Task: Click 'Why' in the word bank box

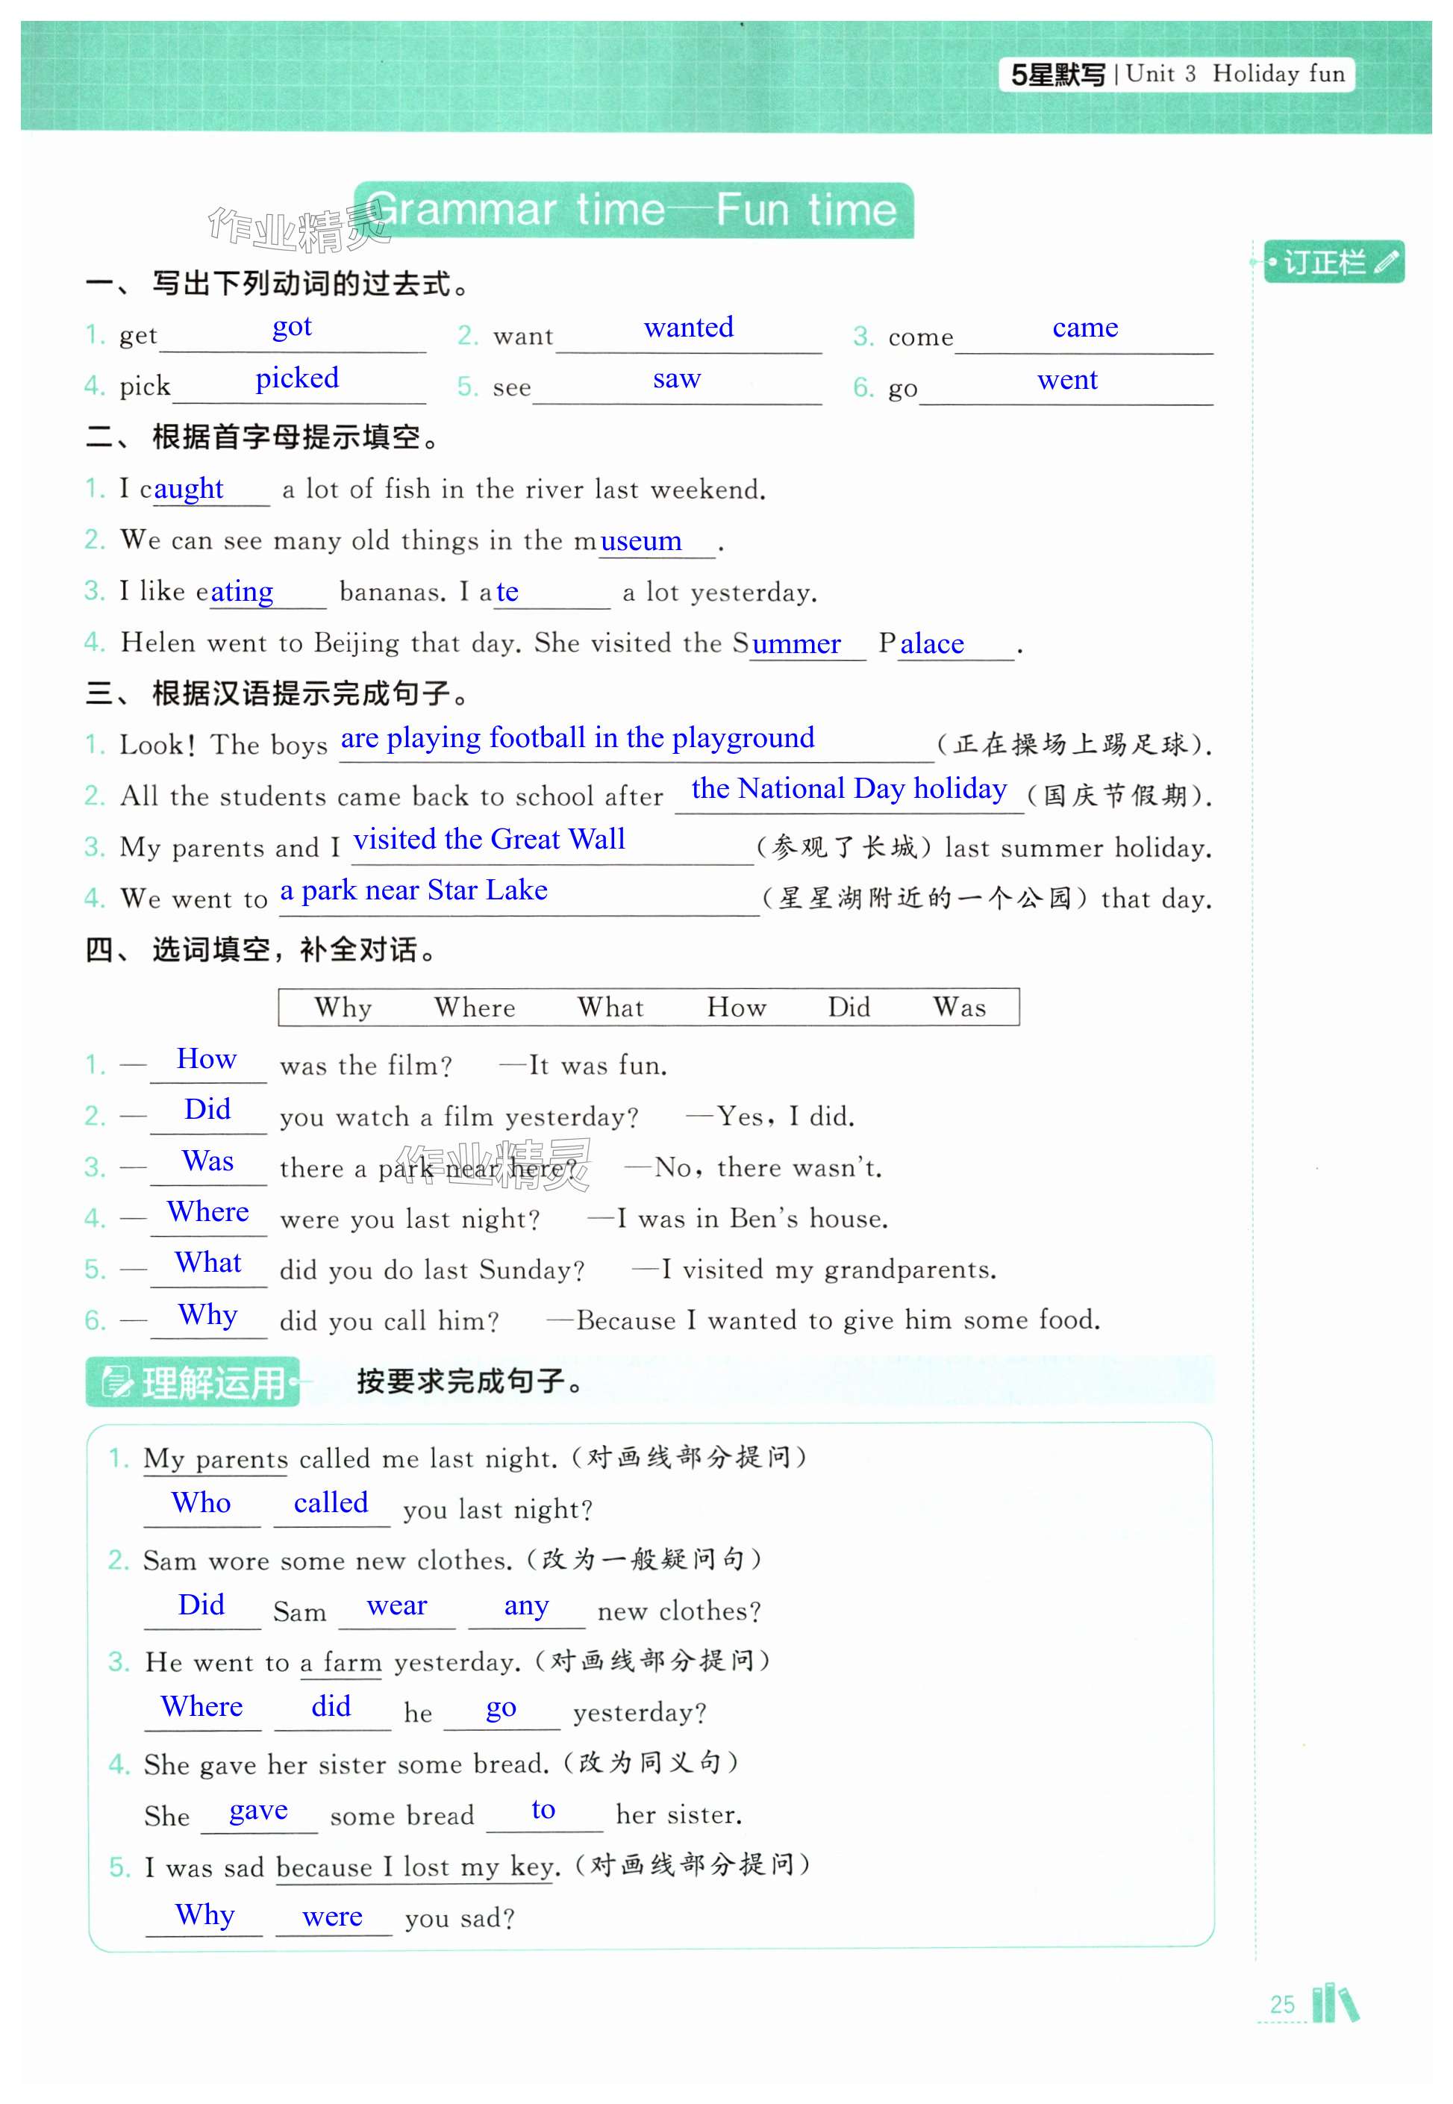Action: point(343,1007)
